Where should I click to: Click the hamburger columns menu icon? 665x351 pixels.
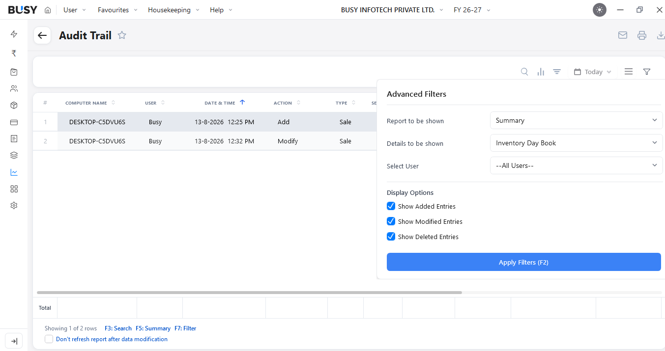629,72
